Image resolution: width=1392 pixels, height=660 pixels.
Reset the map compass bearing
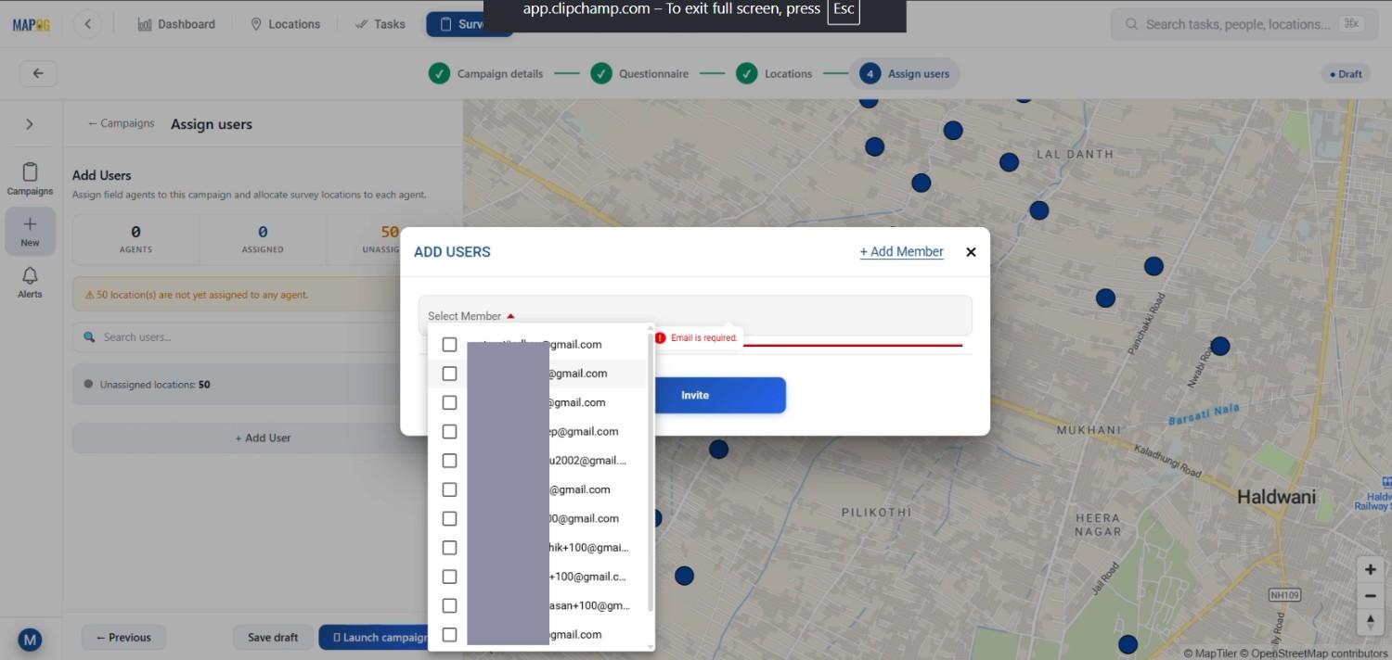click(1370, 621)
